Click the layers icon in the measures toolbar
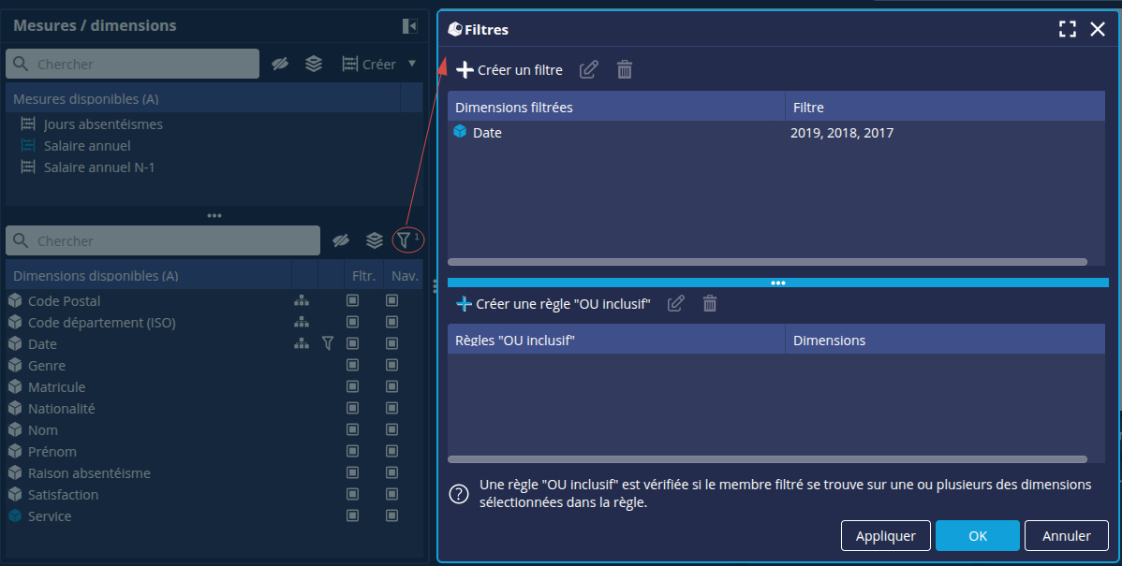 click(x=314, y=65)
